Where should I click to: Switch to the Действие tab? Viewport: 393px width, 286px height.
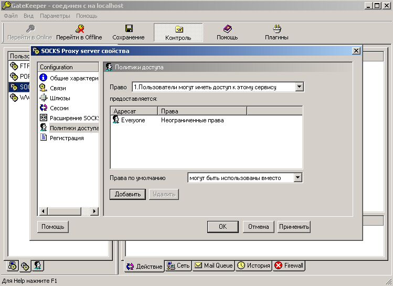pyautogui.click(x=144, y=266)
